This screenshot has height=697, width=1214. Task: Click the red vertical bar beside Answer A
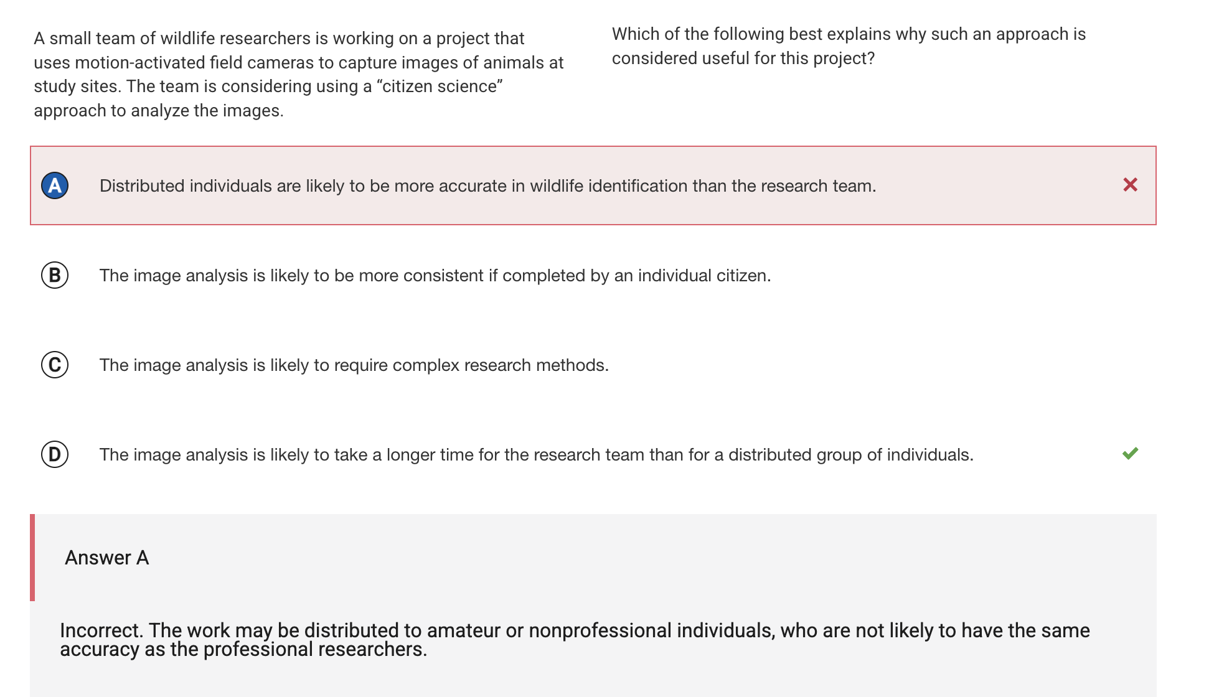(32, 558)
